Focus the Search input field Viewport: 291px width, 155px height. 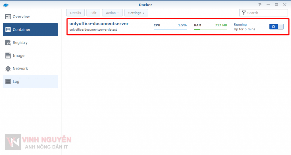click(x=266, y=13)
